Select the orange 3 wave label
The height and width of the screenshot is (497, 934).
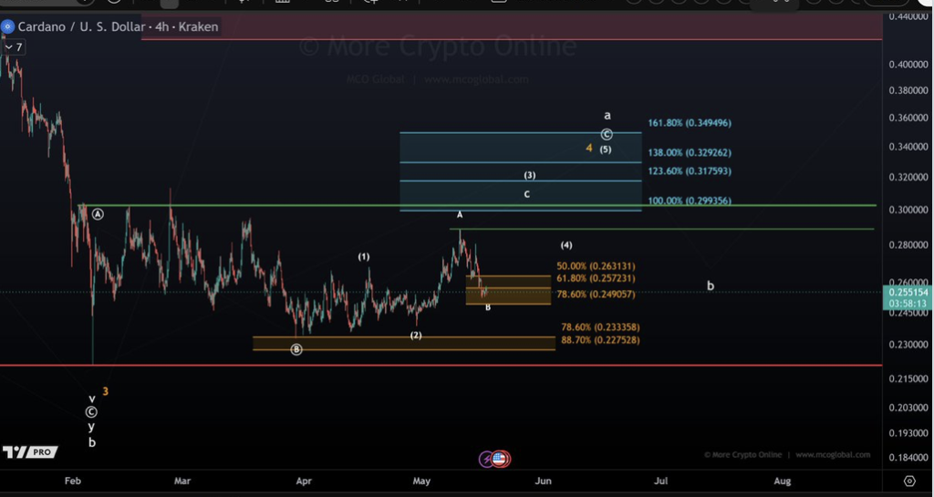pyautogui.click(x=106, y=391)
